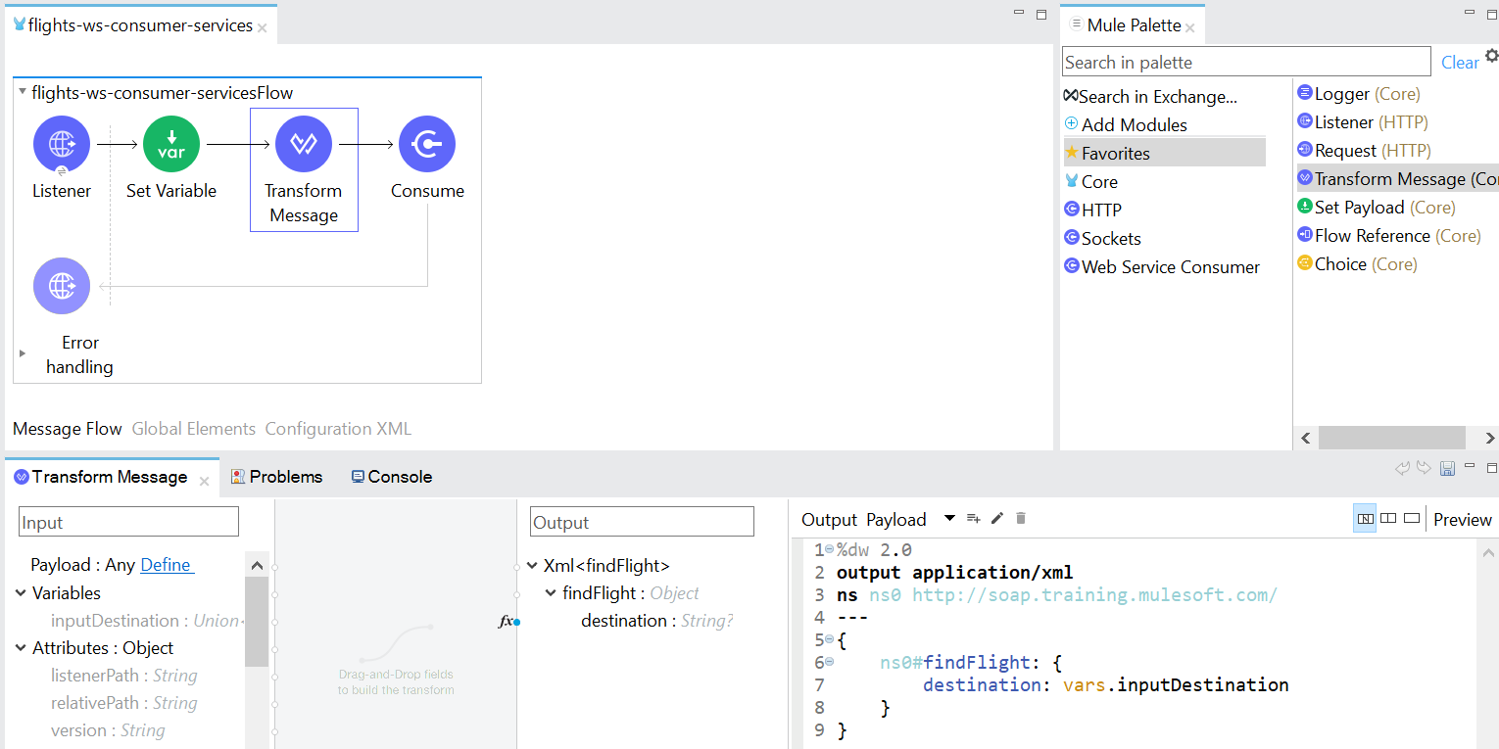Viewport: 1499px width, 749px height.
Task: Click the edit script pencil icon
Action: pos(996,518)
